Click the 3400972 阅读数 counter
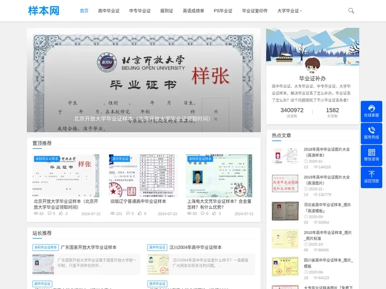The width and height of the screenshot is (386, 289). [x=292, y=112]
